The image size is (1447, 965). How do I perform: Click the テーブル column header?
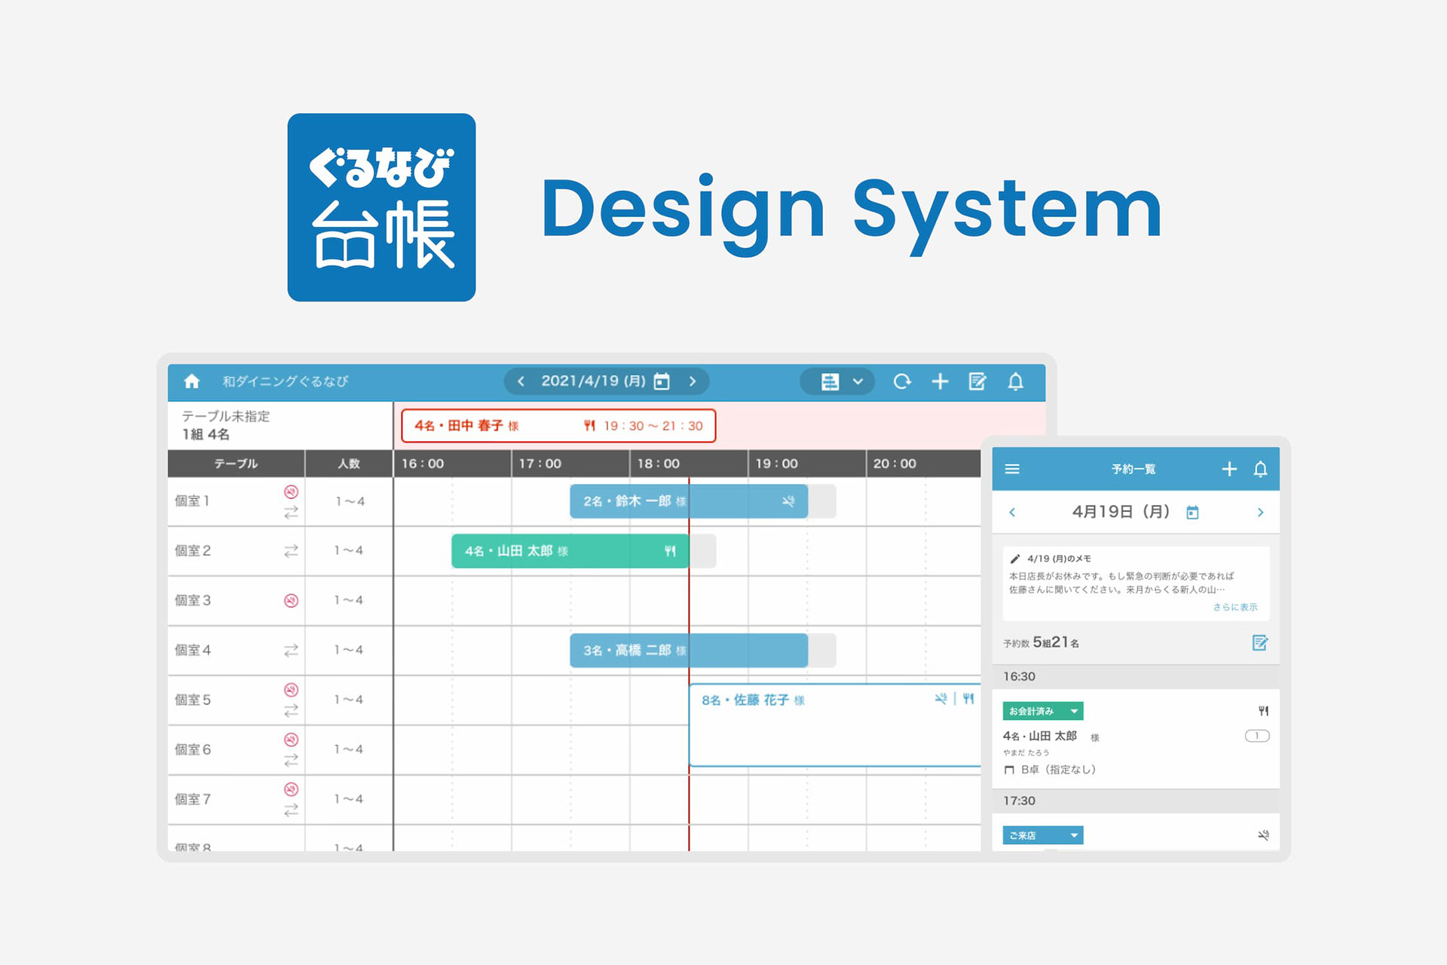point(236,464)
